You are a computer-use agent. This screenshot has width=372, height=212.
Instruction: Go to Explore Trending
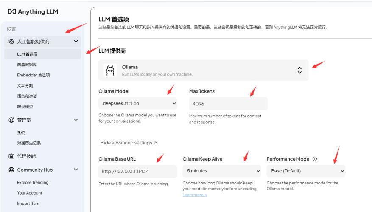tap(33, 183)
